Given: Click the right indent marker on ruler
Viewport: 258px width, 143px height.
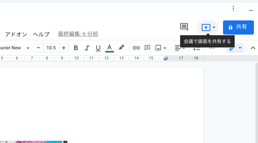Looking at the screenshot, I should [165, 59].
